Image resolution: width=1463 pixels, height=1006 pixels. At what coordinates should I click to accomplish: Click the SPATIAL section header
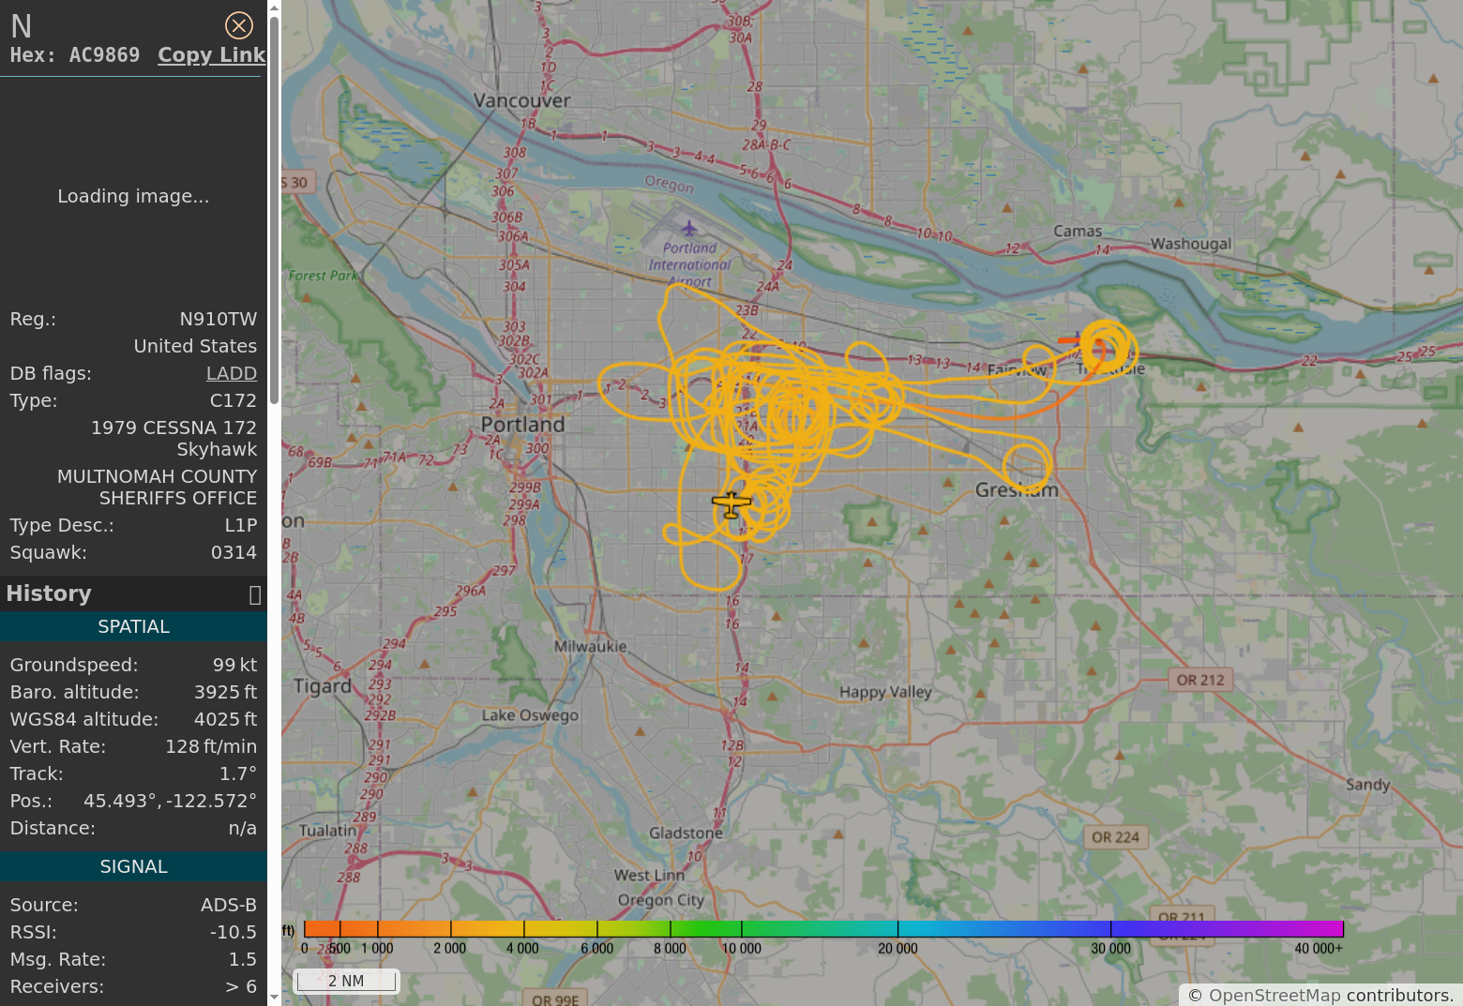pos(133,626)
